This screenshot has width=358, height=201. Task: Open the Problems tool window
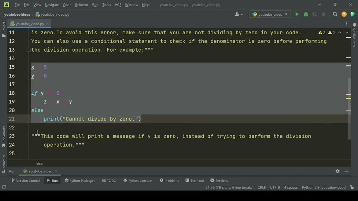click(169, 181)
